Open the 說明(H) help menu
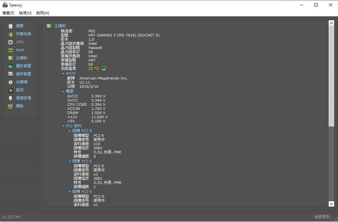 (x=43, y=13)
